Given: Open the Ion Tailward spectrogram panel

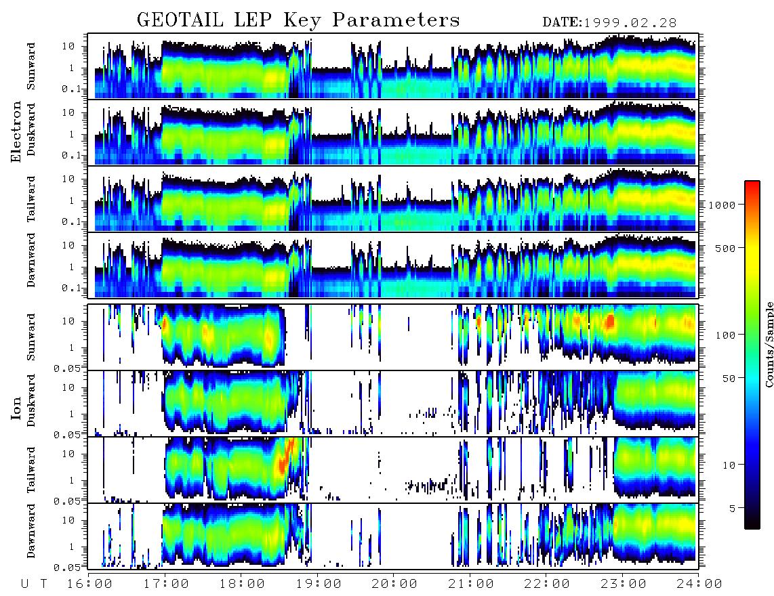Looking at the screenshot, I should pyautogui.click(x=393, y=470).
